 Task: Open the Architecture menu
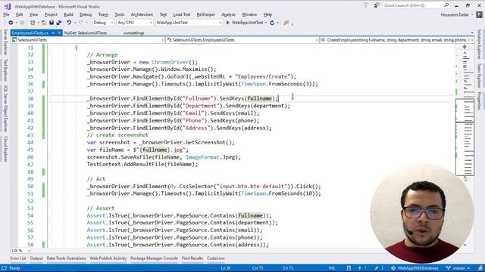pyautogui.click(x=142, y=14)
